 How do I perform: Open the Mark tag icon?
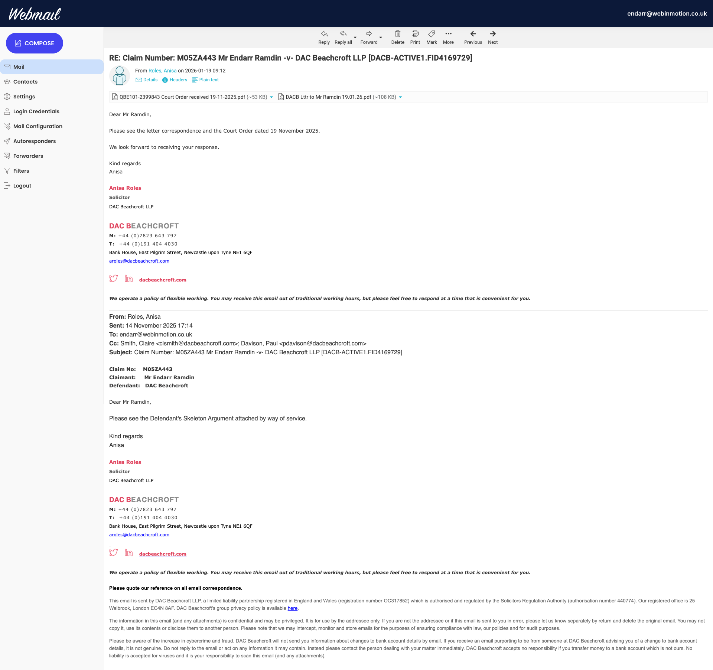click(432, 34)
